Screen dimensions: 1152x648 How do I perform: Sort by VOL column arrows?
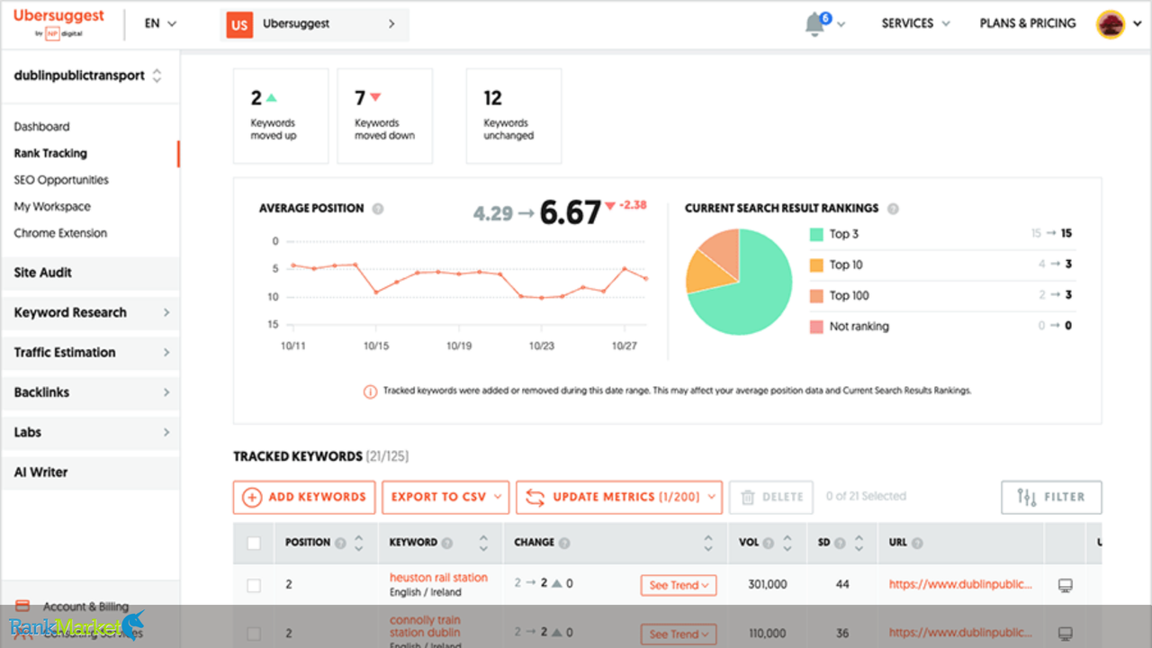(x=787, y=544)
